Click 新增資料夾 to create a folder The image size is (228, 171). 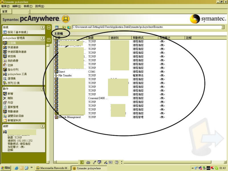(x=12, y=120)
